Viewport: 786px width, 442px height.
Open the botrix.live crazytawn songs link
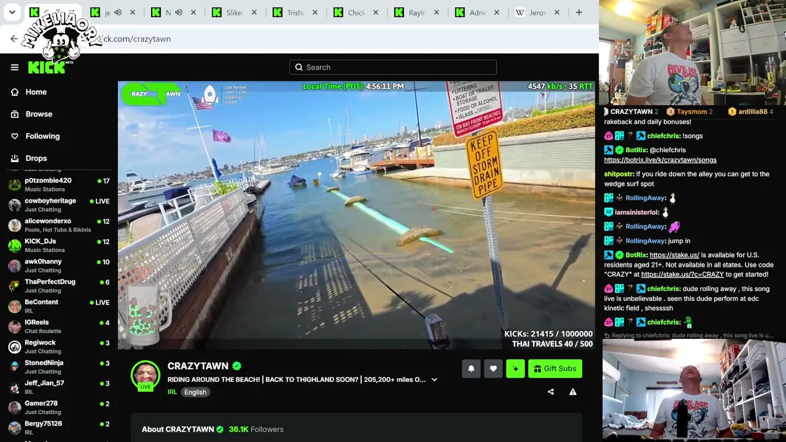pos(660,160)
